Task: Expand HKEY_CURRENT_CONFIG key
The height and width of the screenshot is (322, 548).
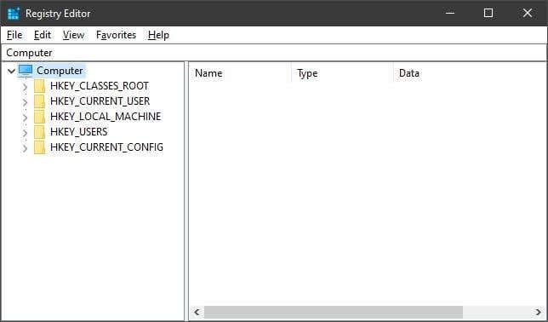Action: (25, 148)
